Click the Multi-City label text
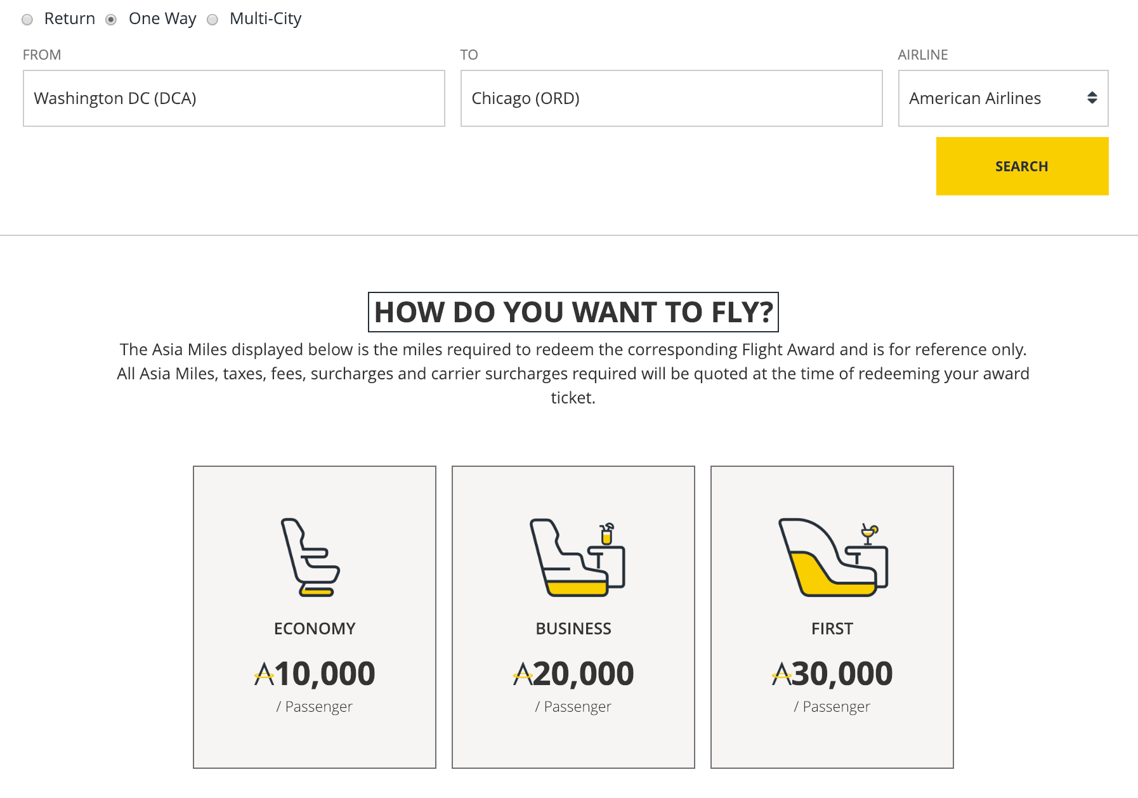The width and height of the screenshot is (1138, 798). 265,19
